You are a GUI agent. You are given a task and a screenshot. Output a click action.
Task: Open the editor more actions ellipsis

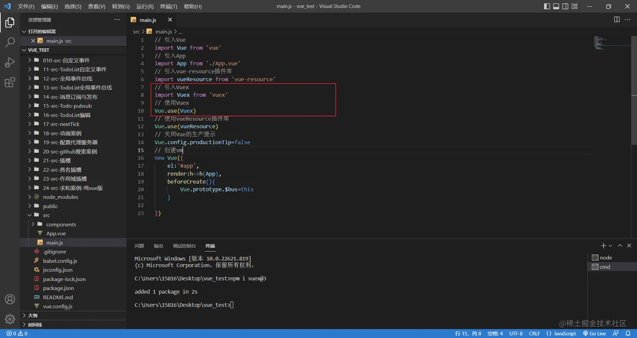(628, 19)
